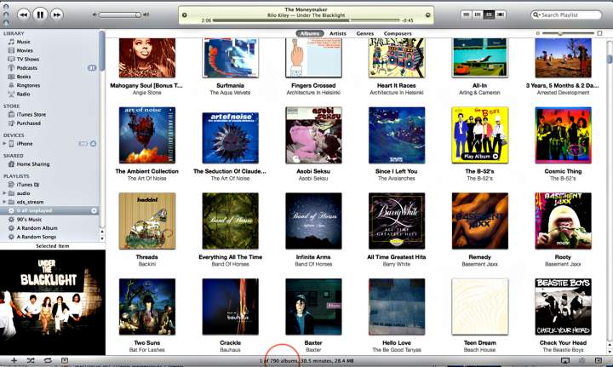Skip forward to the next track

57,14
